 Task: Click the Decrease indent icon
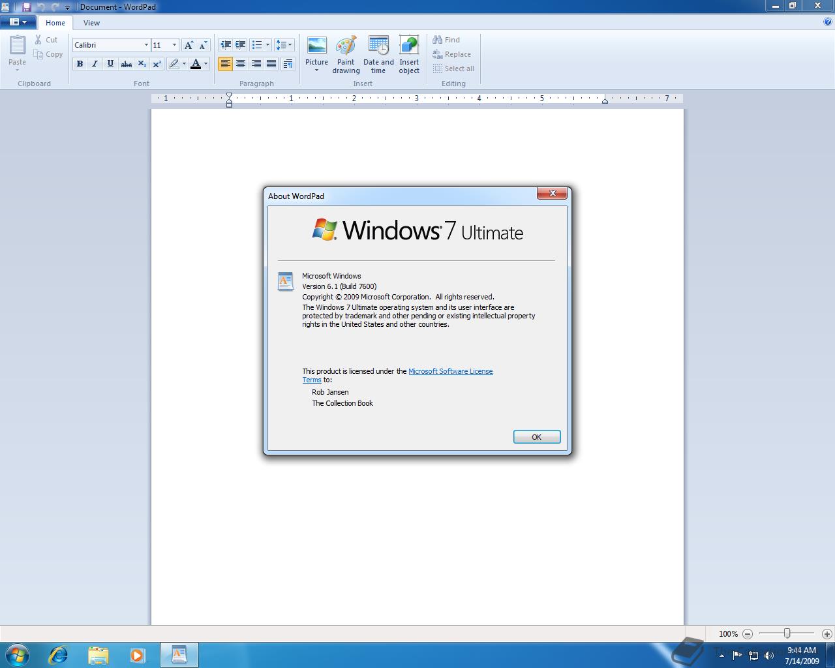(225, 45)
